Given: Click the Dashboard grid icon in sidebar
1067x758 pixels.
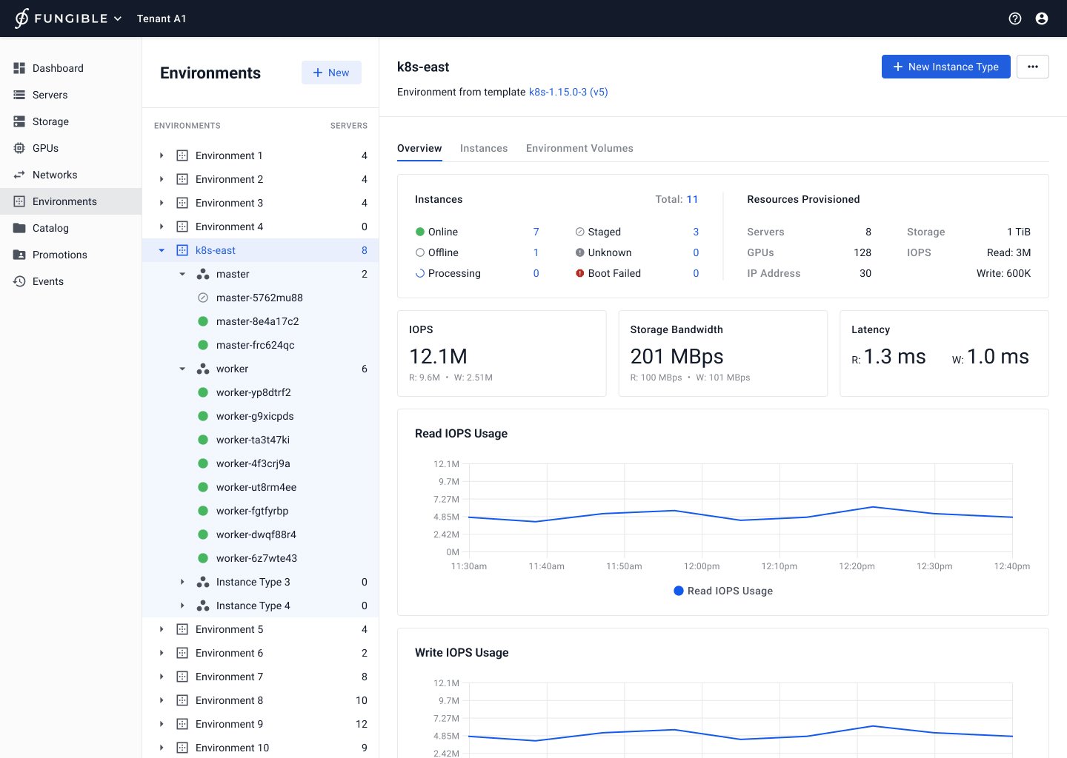Looking at the screenshot, I should [19, 68].
